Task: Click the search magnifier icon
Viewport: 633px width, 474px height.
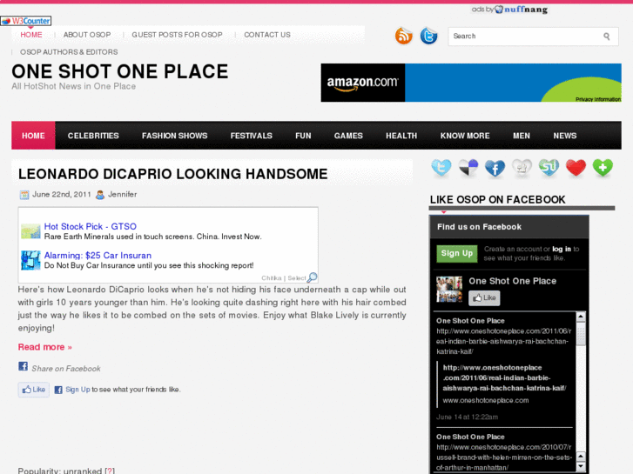Action: [x=606, y=37]
